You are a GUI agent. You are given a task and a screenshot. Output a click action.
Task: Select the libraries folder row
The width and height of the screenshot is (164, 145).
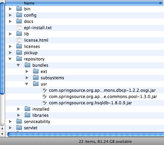click(x=85, y=115)
